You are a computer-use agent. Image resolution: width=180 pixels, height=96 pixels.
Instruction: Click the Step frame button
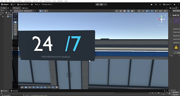tap(105, 4)
